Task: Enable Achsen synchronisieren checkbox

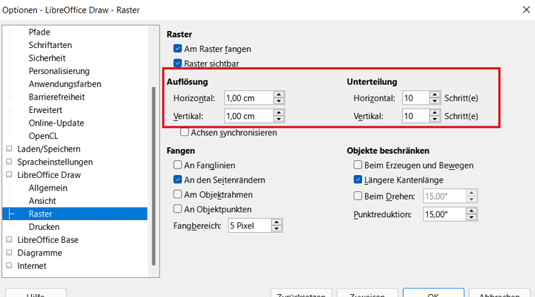Action: pos(185,132)
